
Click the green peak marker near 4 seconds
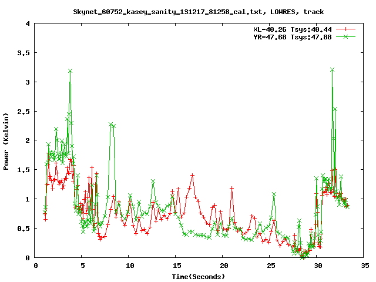(x=70, y=71)
